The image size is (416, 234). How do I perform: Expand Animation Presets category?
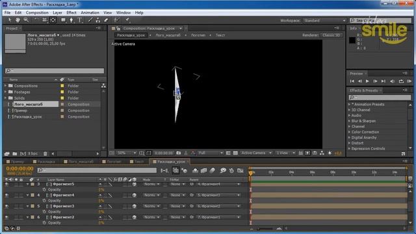click(x=350, y=105)
